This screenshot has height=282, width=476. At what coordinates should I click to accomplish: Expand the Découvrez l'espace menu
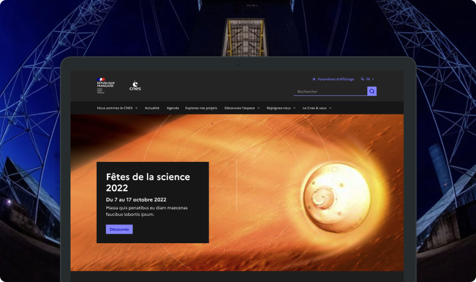(242, 108)
